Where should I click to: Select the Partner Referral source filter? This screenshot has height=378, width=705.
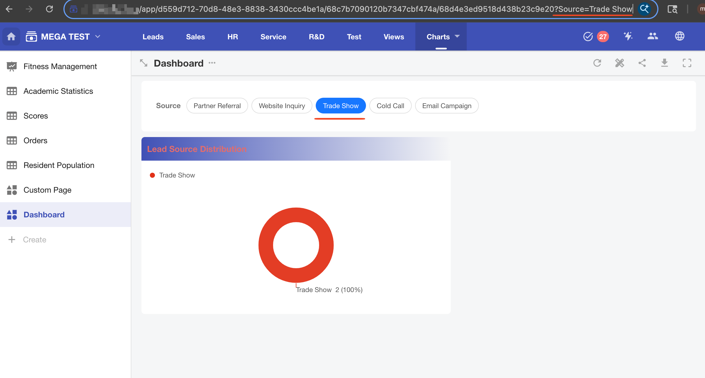(x=217, y=106)
